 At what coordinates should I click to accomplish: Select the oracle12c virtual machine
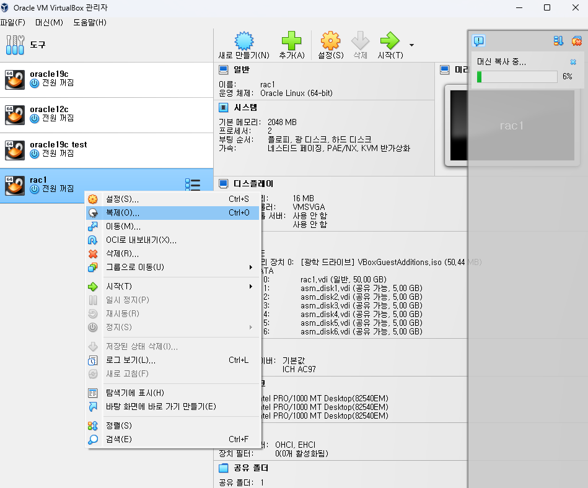107,115
